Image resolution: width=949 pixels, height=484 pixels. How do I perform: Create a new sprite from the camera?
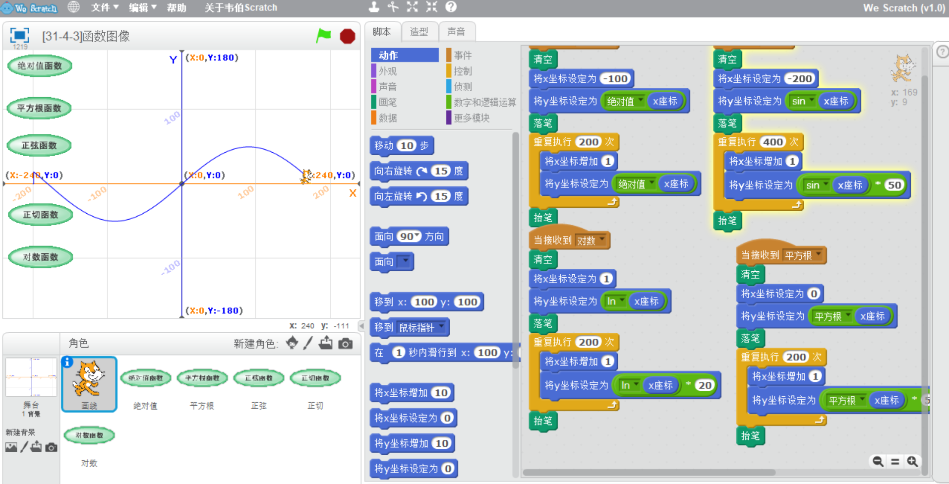[346, 343]
